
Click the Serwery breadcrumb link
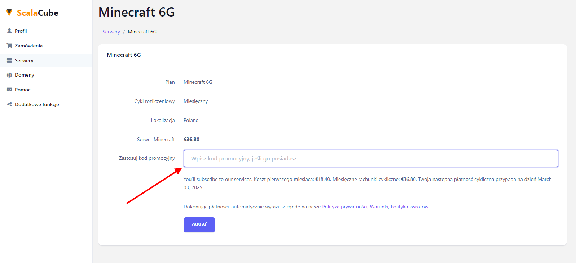tap(111, 32)
